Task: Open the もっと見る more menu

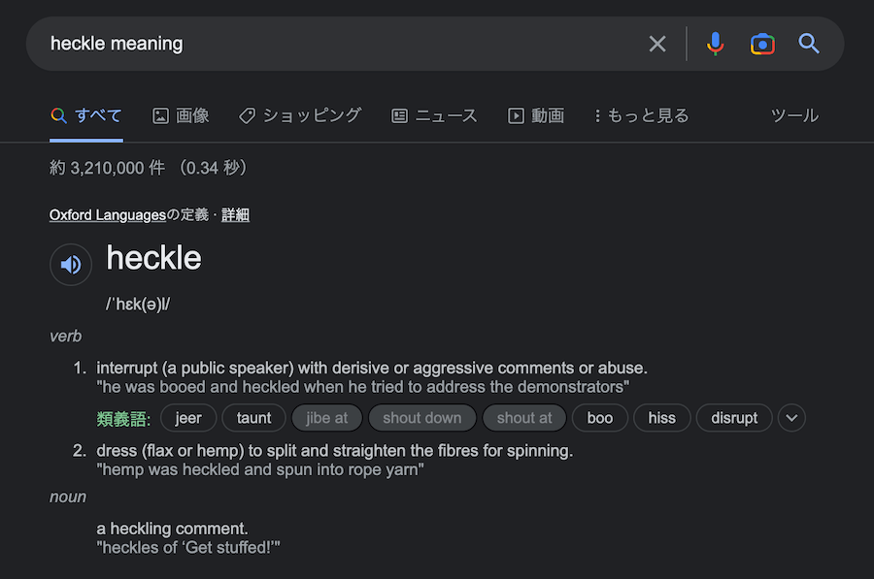Action: 641,116
